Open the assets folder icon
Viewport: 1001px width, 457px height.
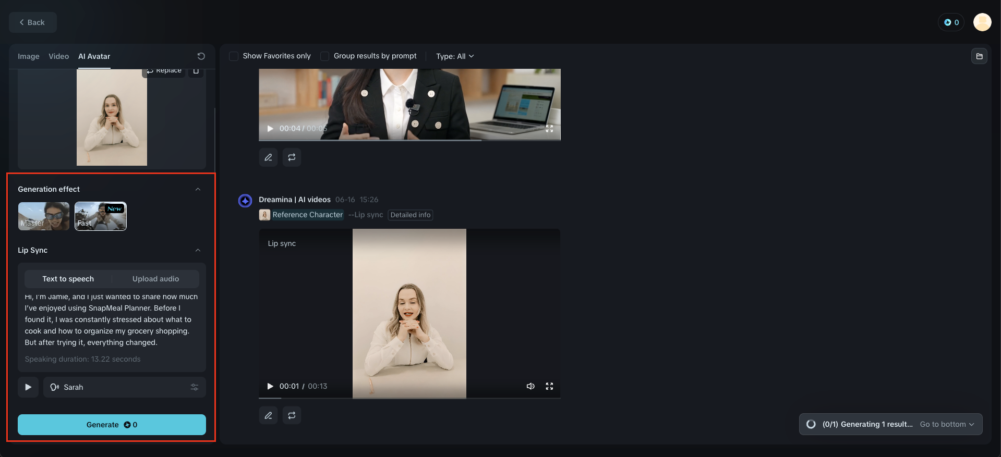(x=979, y=56)
